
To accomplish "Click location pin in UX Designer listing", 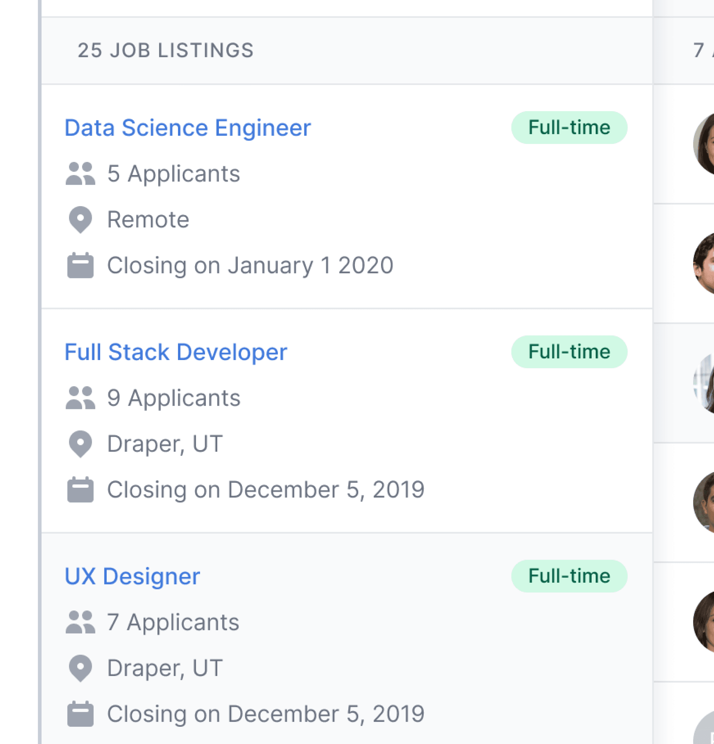I will 80,668.
